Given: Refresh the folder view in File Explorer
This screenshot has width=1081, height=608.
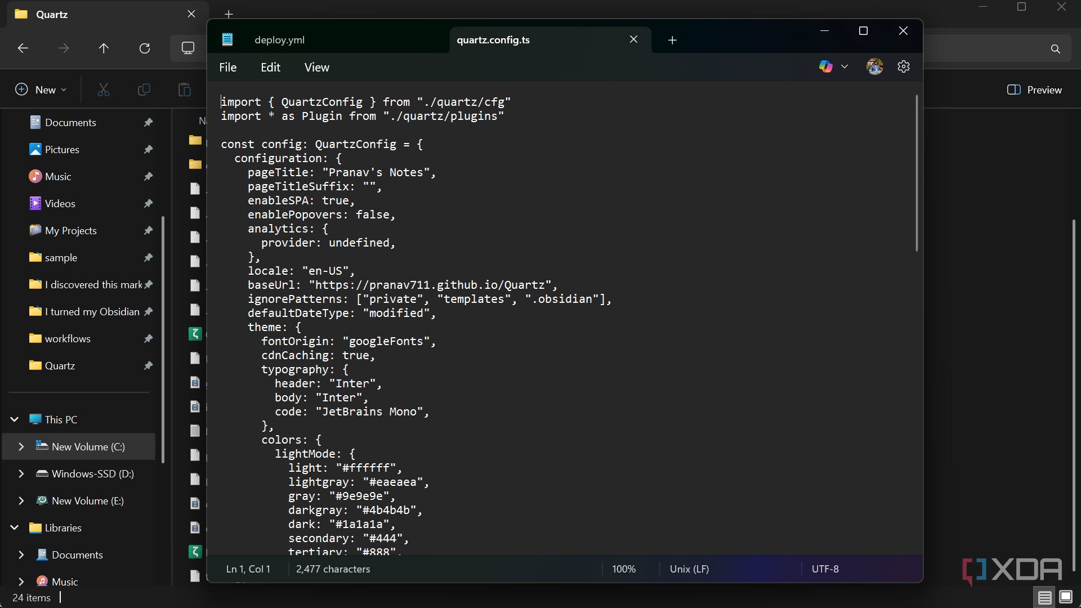Looking at the screenshot, I should [x=145, y=48].
